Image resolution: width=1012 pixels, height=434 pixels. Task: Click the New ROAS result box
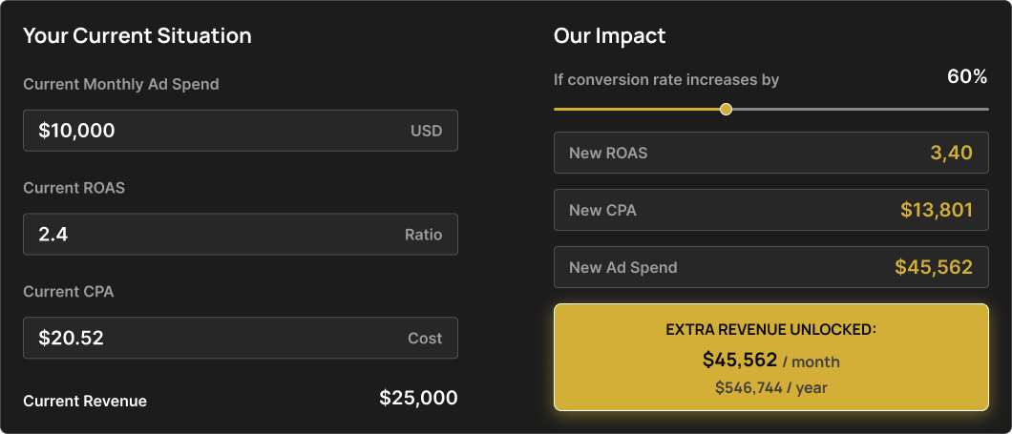770,153
